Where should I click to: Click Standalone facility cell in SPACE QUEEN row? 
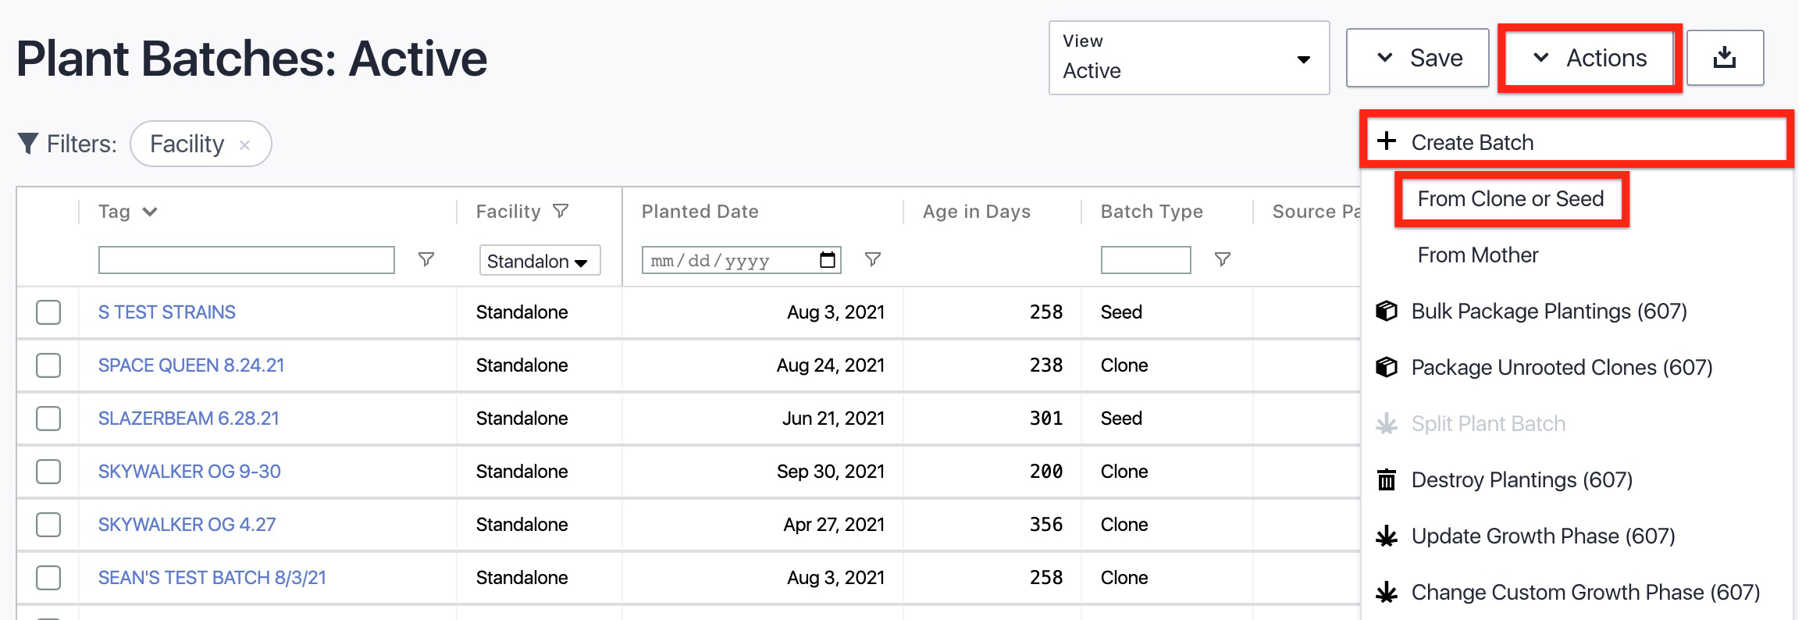[x=522, y=365]
